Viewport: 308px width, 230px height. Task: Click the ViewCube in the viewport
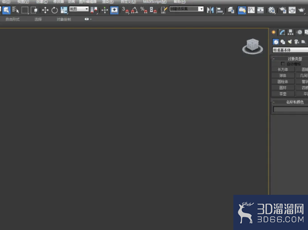pos(253,46)
